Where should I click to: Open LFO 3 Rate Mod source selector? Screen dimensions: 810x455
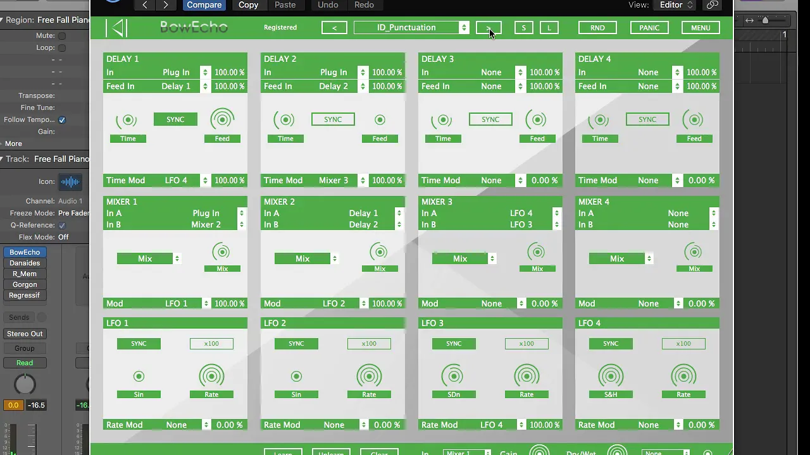coord(520,425)
